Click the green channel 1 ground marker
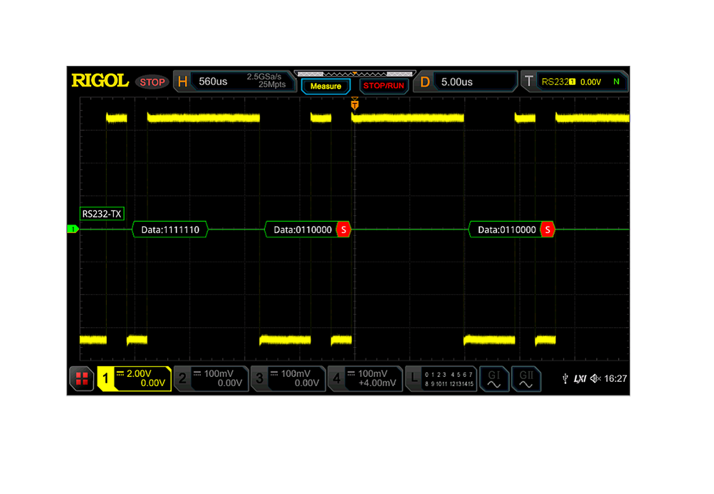 [x=73, y=229]
